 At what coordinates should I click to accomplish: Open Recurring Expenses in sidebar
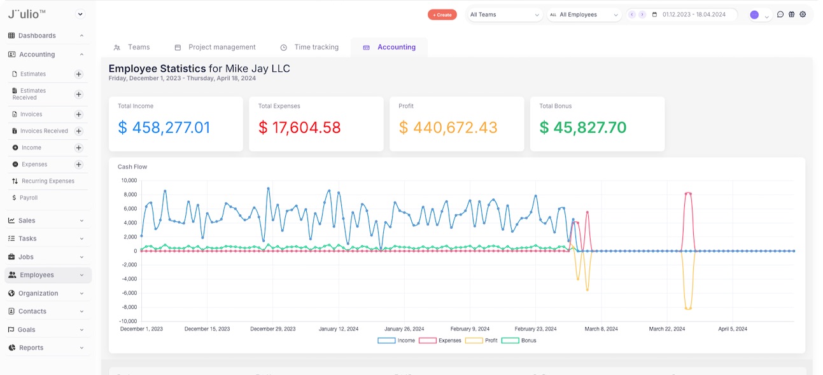coord(48,181)
